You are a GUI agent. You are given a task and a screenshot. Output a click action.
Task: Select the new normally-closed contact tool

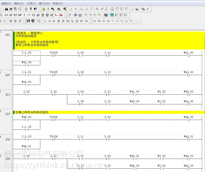tap(11, 15)
